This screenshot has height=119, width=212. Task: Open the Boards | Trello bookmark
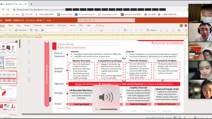click(x=65, y=14)
